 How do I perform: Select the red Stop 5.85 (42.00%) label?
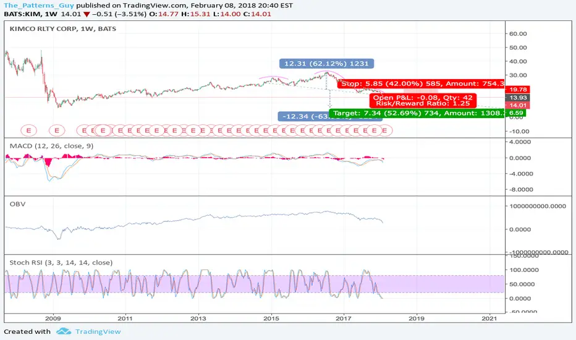coord(421,84)
